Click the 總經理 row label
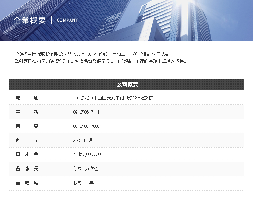 pos(27,183)
